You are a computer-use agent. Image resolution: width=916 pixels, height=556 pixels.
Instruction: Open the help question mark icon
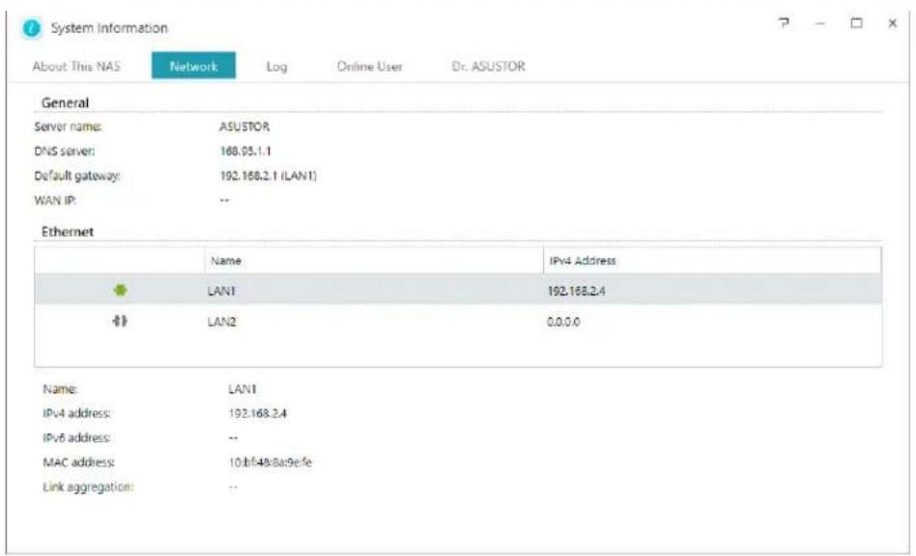(784, 23)
